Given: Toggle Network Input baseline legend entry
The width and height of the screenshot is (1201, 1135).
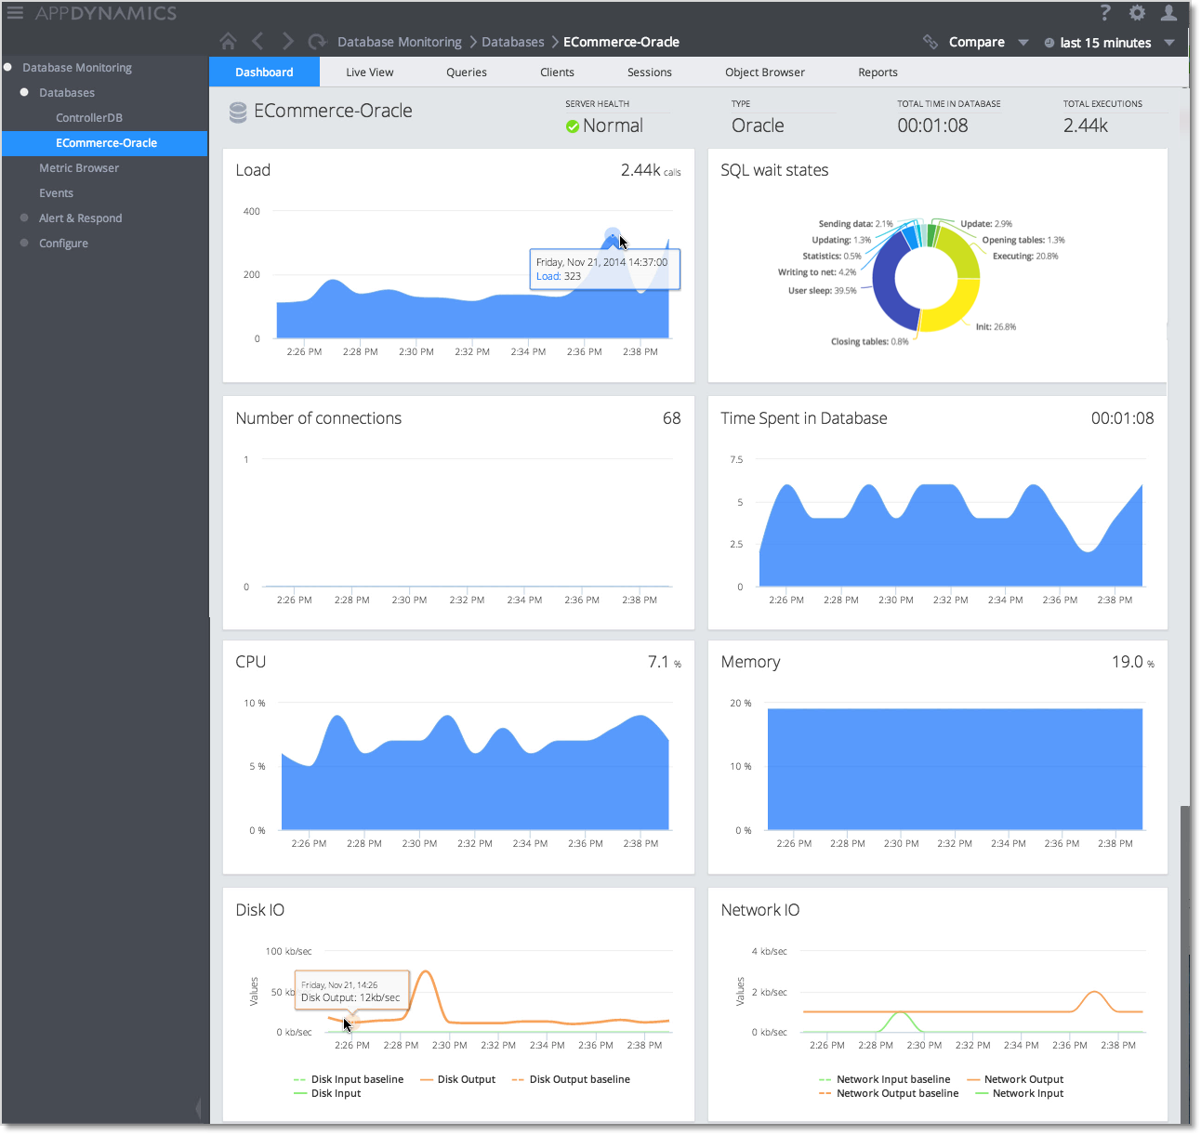Looking at the screenshot, I should point(885,1079).
